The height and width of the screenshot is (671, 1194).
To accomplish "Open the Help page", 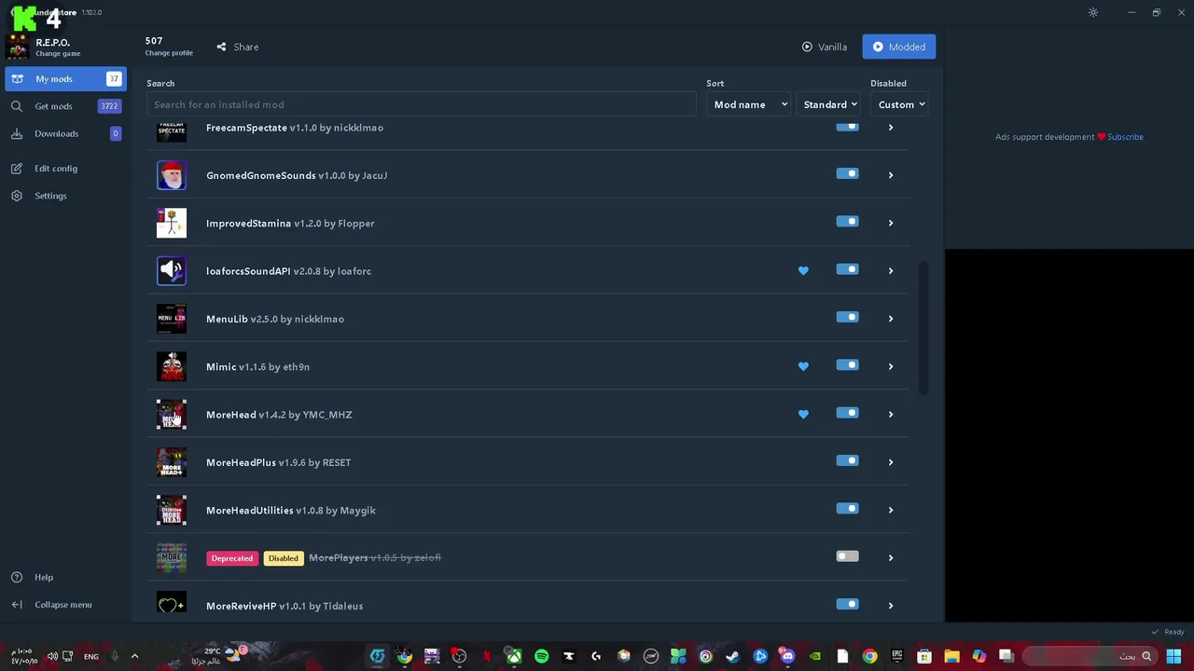I will (x=44, y=577).
